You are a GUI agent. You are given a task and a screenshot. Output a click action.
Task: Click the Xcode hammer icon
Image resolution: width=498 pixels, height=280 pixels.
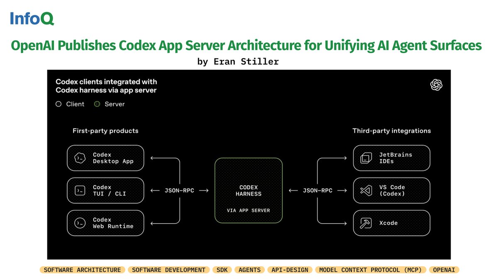point(366,223)
